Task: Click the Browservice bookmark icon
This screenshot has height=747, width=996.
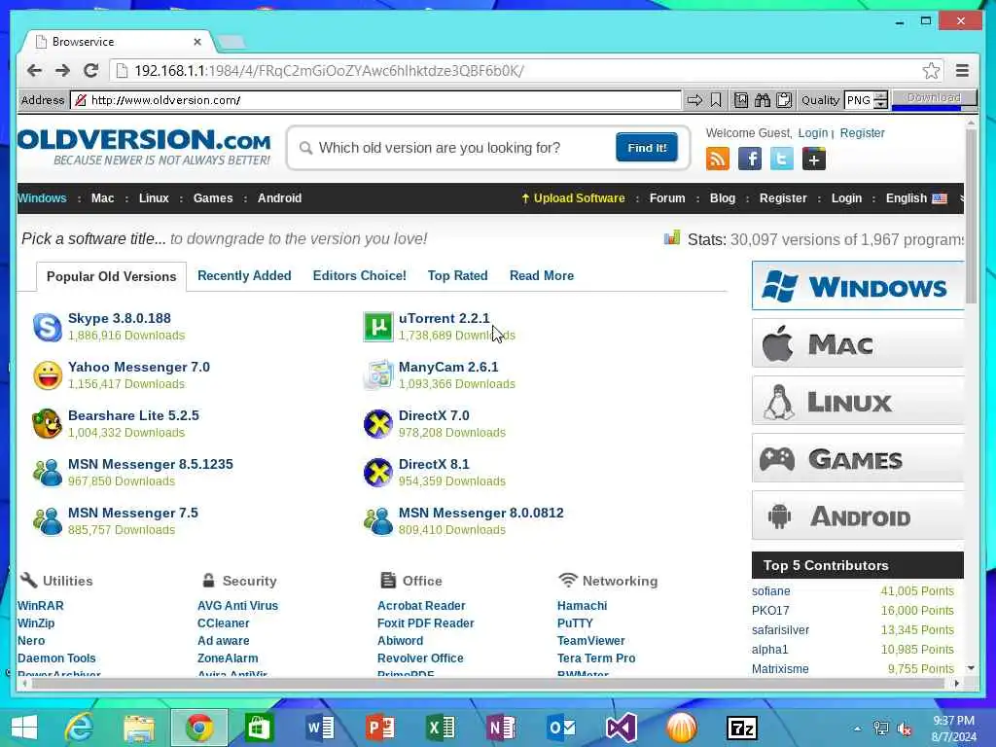Action: [x=716, y=100]
